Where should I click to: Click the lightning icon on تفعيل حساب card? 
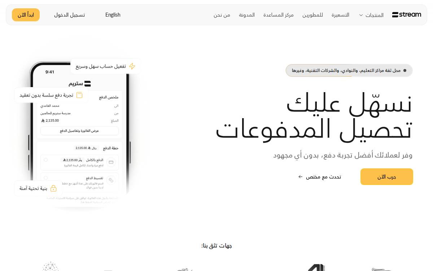(x=132, y=66)
